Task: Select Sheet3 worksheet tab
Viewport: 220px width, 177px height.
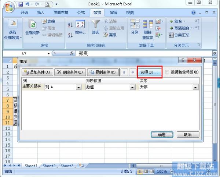Action: [x=67, y=166]
